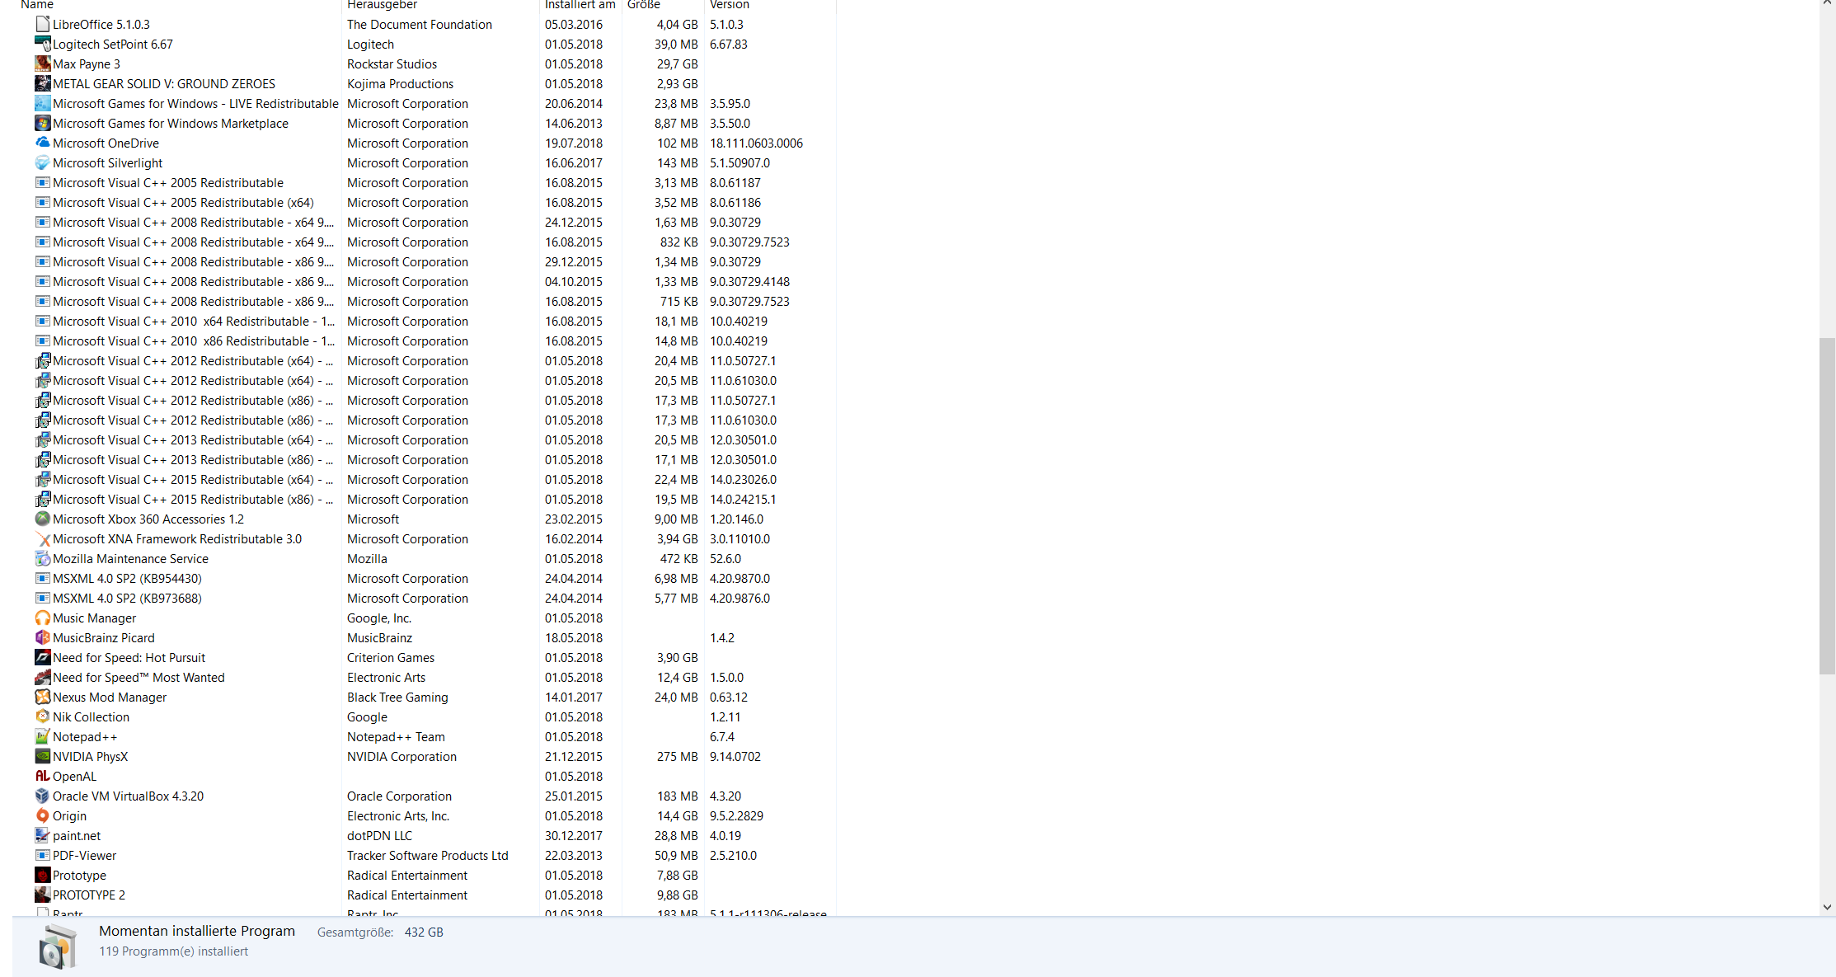The height and width of the screenshot is (977, 1836).
Task: Click size value 12,4 GB
Action: 677,677
